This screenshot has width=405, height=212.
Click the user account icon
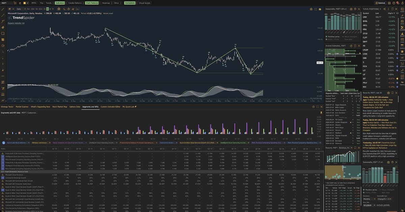coord(402,3)
